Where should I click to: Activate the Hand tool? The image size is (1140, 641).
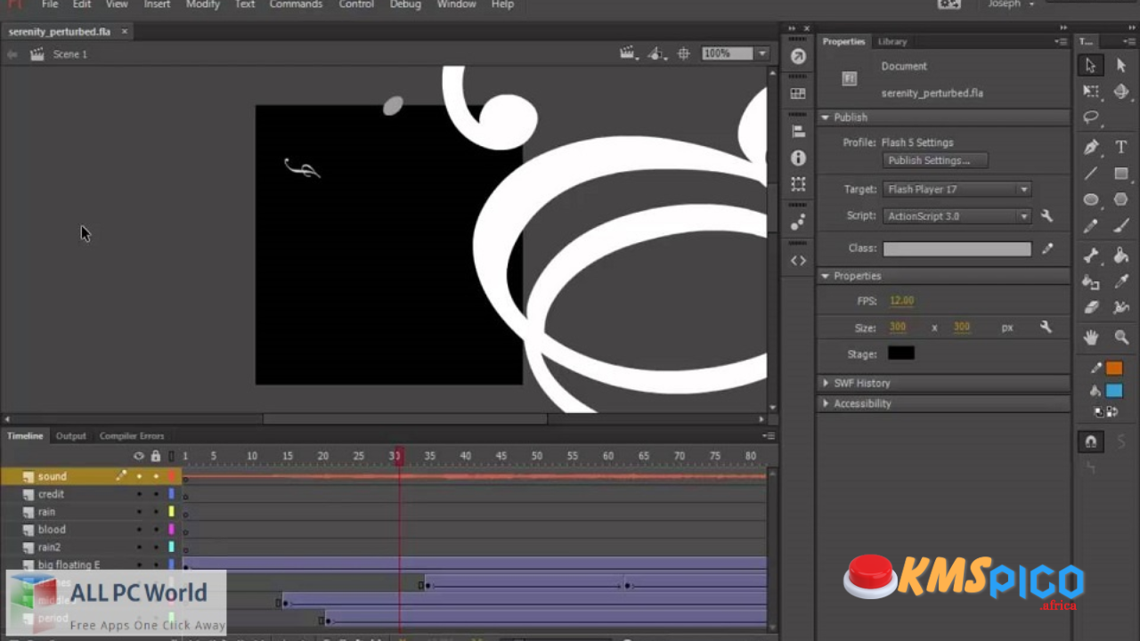[x=1091, y=337]
